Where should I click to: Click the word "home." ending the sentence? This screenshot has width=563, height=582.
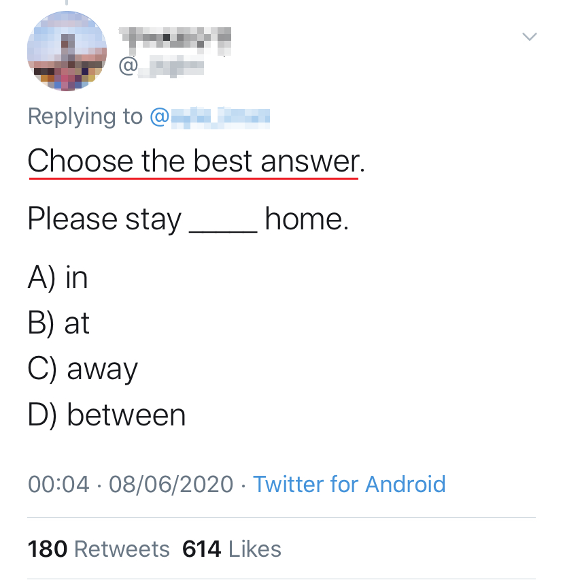click(x=307, y=219)
